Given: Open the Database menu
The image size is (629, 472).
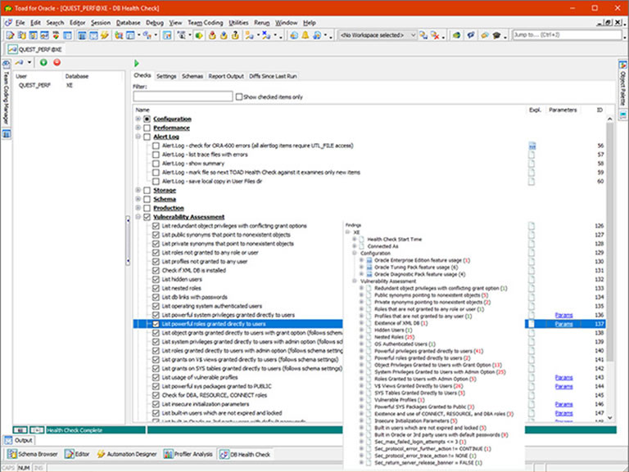Looking at the screenshot, I should click(x=129, y=22).
